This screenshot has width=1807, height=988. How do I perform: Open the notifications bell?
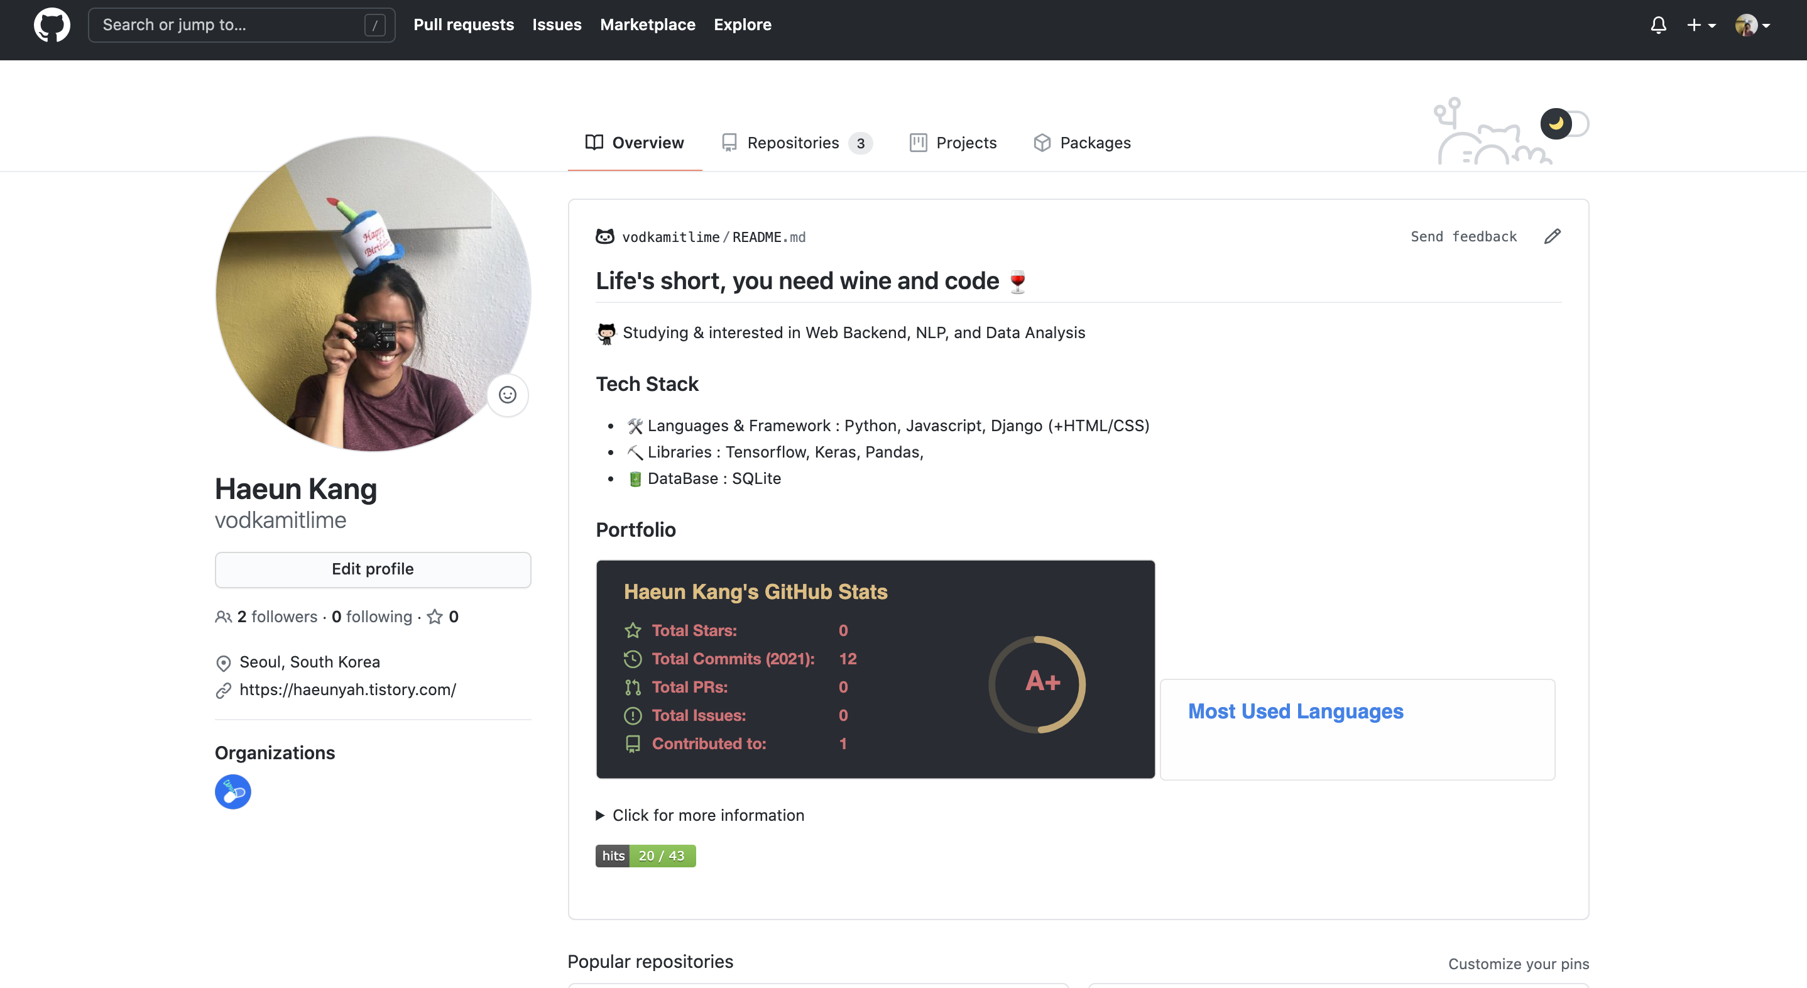point(1658,25)
